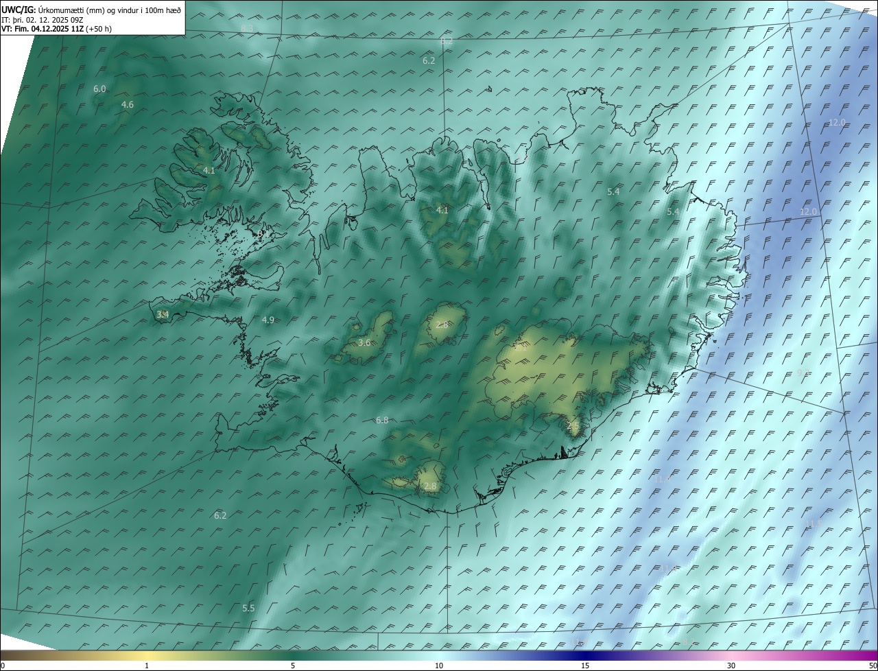Viewport: 878px width, 671px height.
Task: Select the faint 11.5 value label
Action: [813, 524]
